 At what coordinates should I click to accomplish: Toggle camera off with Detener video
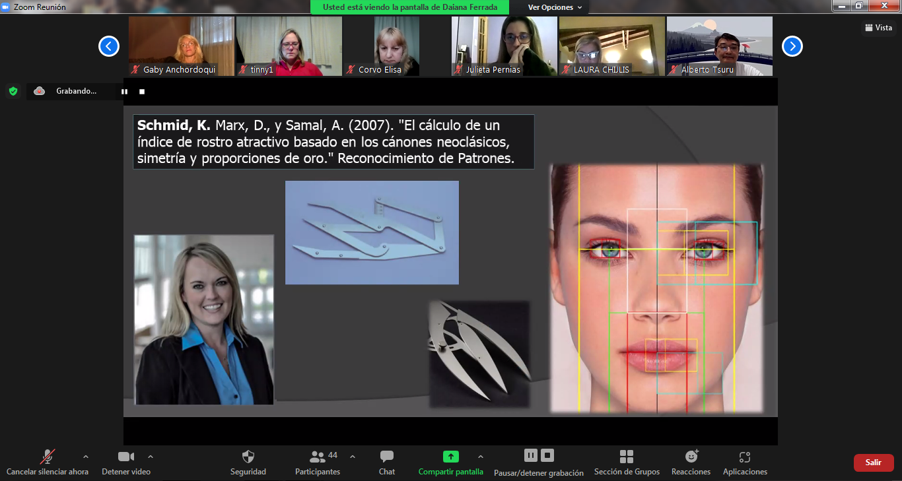coord(125,457)
